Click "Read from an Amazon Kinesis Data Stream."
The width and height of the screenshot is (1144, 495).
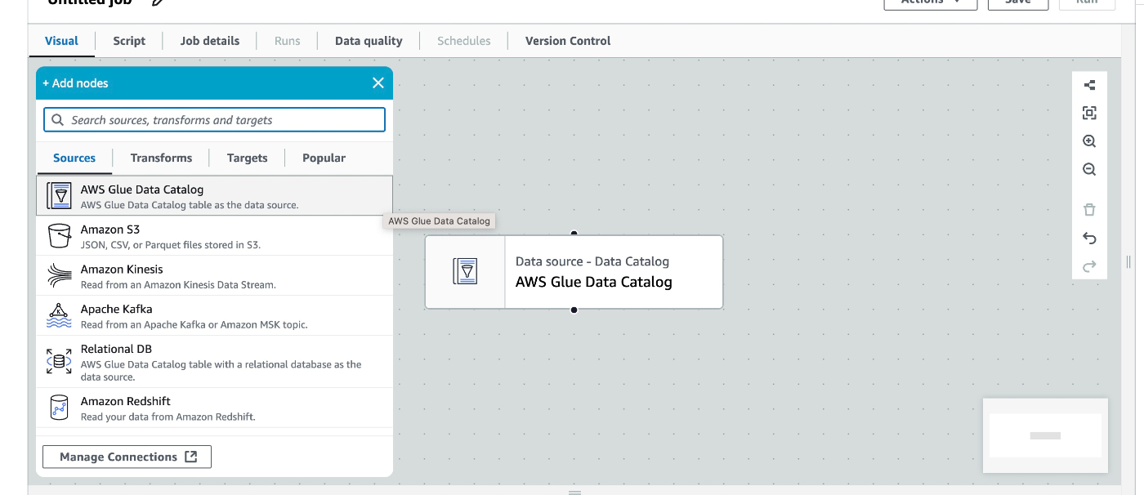tap(178, 284)
